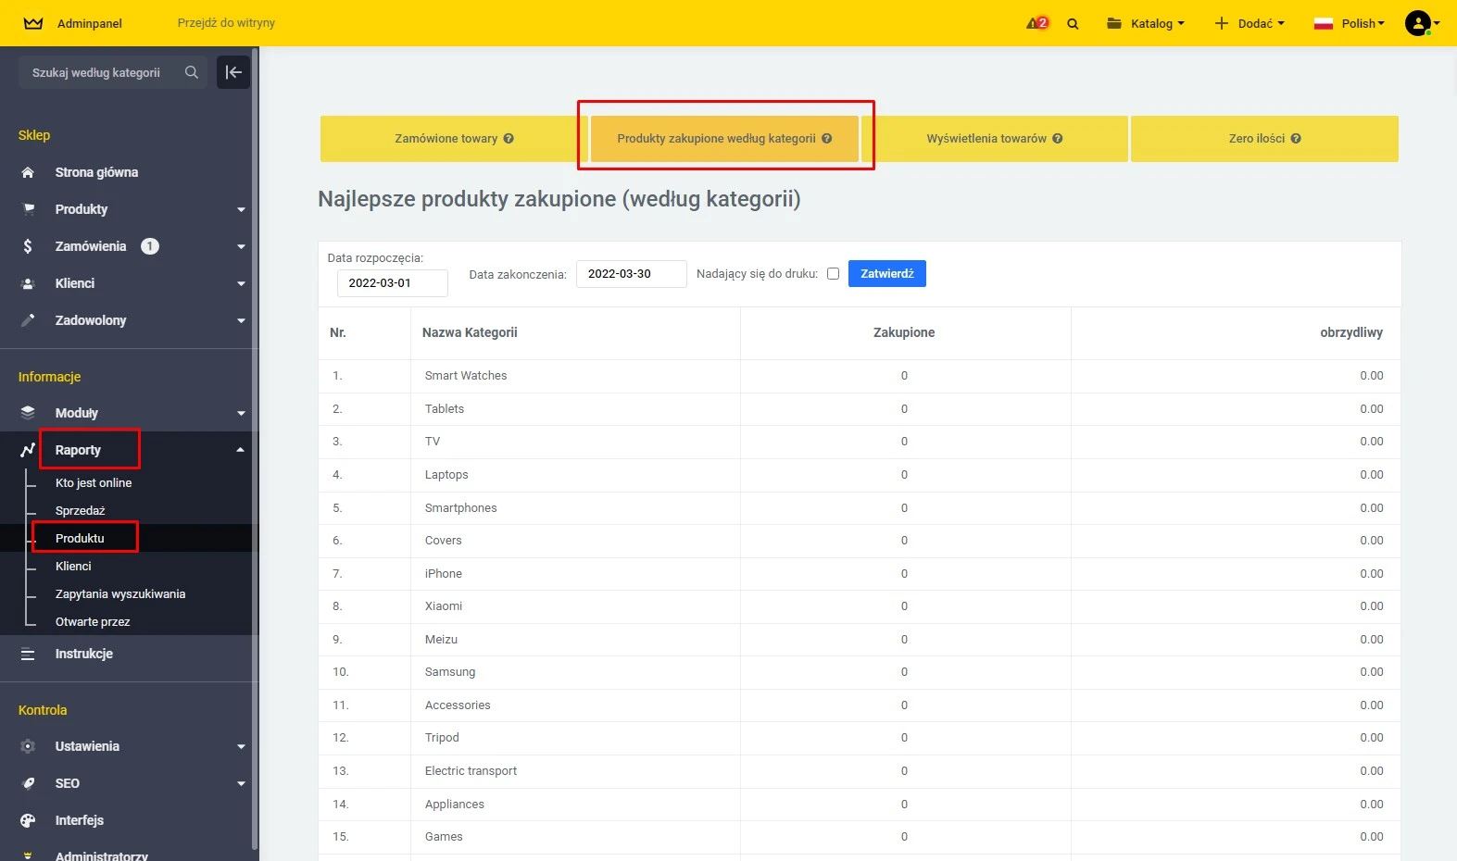The height and width of the screenshot is (861, 1457).
Task: Switch to Produkty zakupione według kategorii tab
Action: pyautogui.click(x=724, y=139)
